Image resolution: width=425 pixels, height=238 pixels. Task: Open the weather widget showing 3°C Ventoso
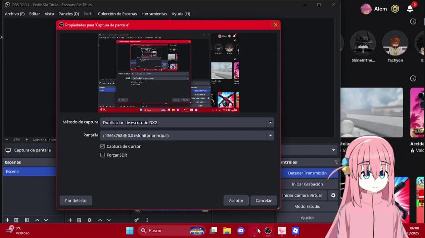18,230
